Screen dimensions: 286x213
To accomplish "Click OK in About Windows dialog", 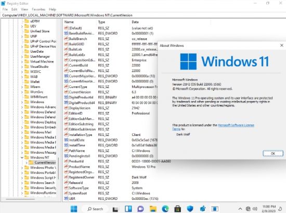I will [273, 154].
